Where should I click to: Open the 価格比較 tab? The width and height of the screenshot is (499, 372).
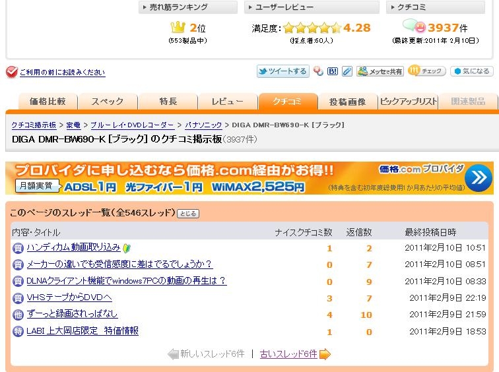coord(48,102)
